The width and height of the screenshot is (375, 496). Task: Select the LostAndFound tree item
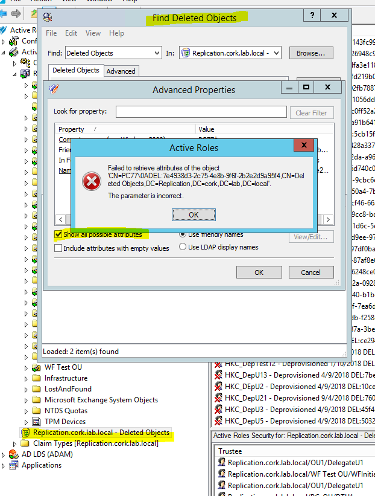point(68,389)
